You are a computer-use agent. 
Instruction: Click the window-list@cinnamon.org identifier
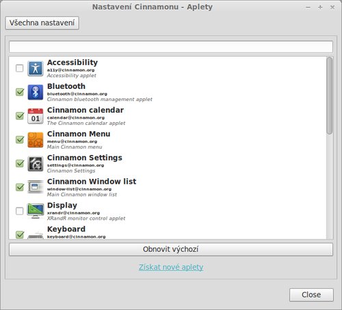click(x=79, y=189)
